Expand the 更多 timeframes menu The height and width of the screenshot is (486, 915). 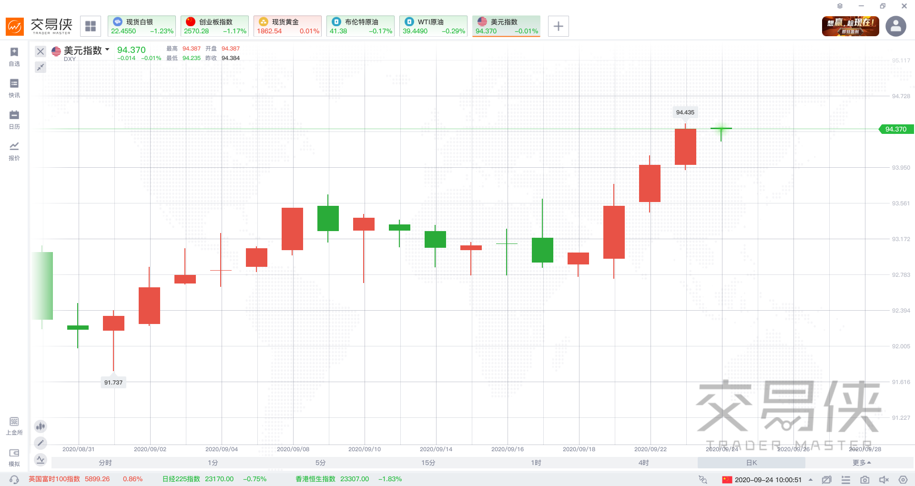[862, 463]
